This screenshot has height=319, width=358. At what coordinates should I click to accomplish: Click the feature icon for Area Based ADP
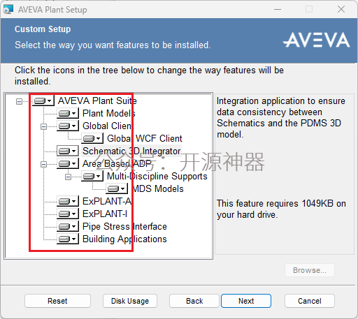point(68,163)
